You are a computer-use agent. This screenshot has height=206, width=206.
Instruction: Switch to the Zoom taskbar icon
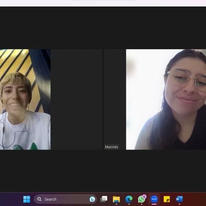[x=154, y=199]
